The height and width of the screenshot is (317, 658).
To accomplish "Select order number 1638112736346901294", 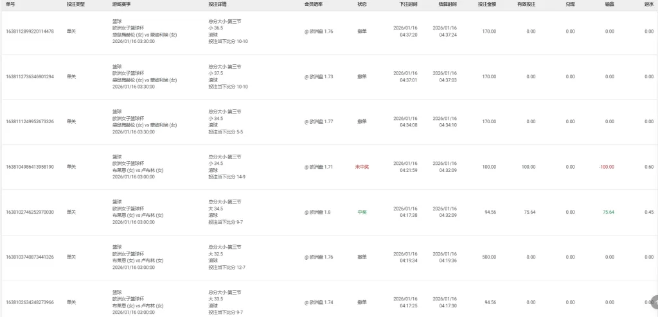I will tap(30, 76).
